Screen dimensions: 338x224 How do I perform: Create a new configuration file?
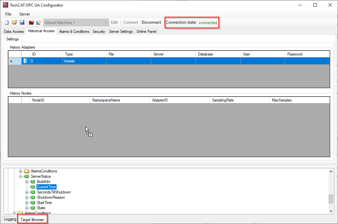click(7, 22)
